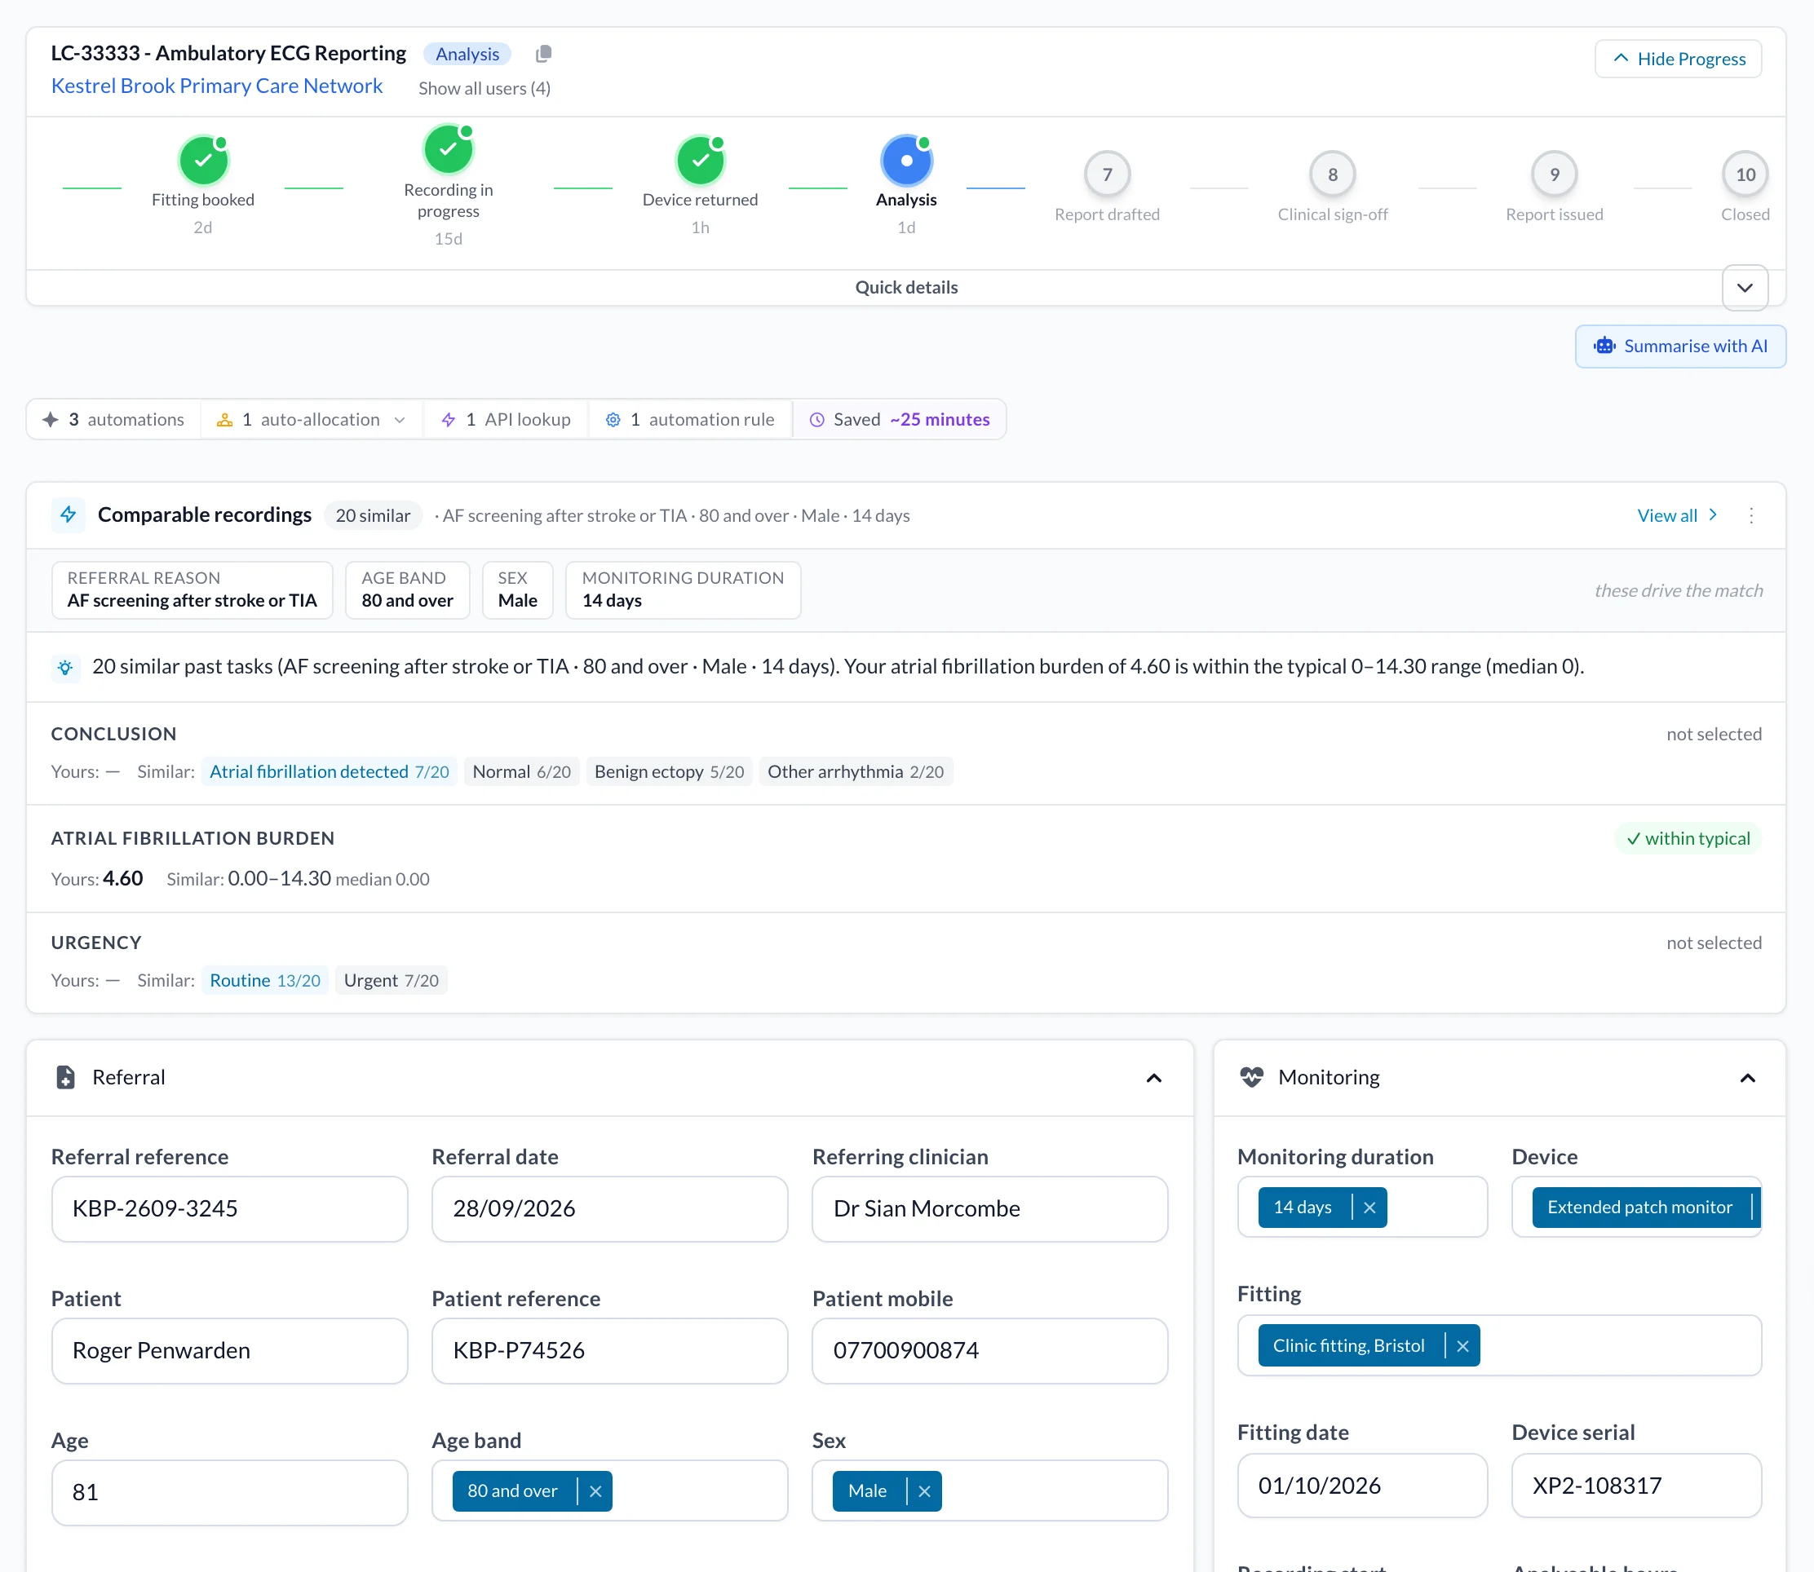
Task: Click the Patient mobile input field
Action: [990, 1351]
